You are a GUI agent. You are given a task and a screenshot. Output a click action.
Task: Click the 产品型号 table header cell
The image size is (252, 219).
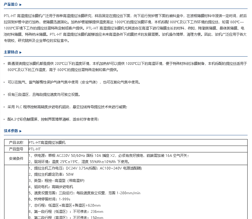[x=16, y=149]
